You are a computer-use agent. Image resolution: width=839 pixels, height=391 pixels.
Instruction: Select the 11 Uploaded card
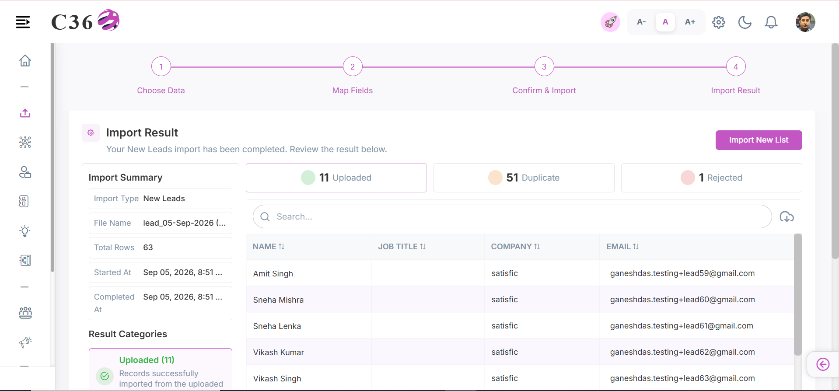[336, 178]
